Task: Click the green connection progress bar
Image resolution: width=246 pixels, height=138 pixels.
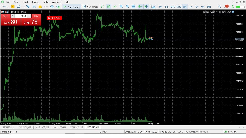Action: point(240,7)
